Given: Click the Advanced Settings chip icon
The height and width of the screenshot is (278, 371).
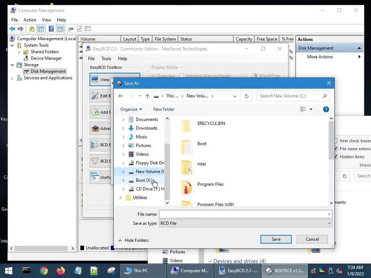Looking at the screenshot, I should 95,129.
